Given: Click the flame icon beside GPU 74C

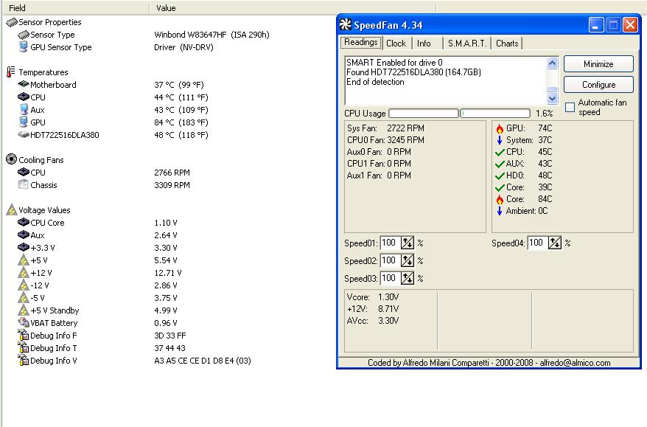Looking at the screenshot, I should (500, 128).
